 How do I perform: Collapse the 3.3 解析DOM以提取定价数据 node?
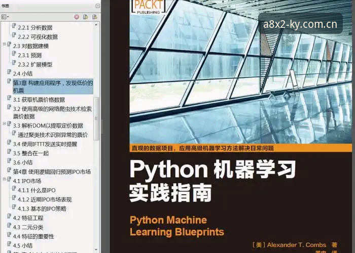pos(4,123)
